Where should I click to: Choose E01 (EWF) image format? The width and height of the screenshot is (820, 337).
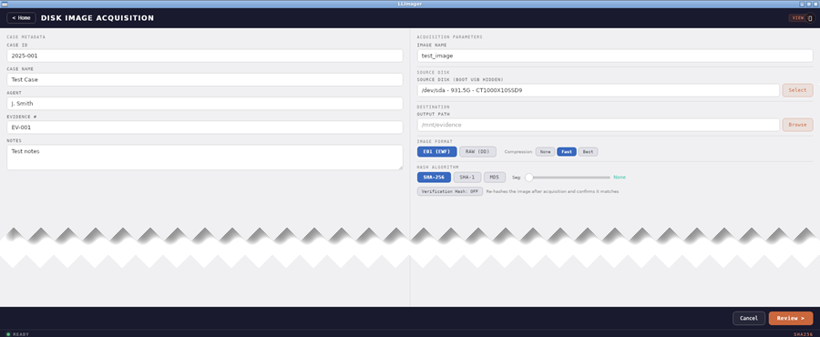[x=436, y=151]
